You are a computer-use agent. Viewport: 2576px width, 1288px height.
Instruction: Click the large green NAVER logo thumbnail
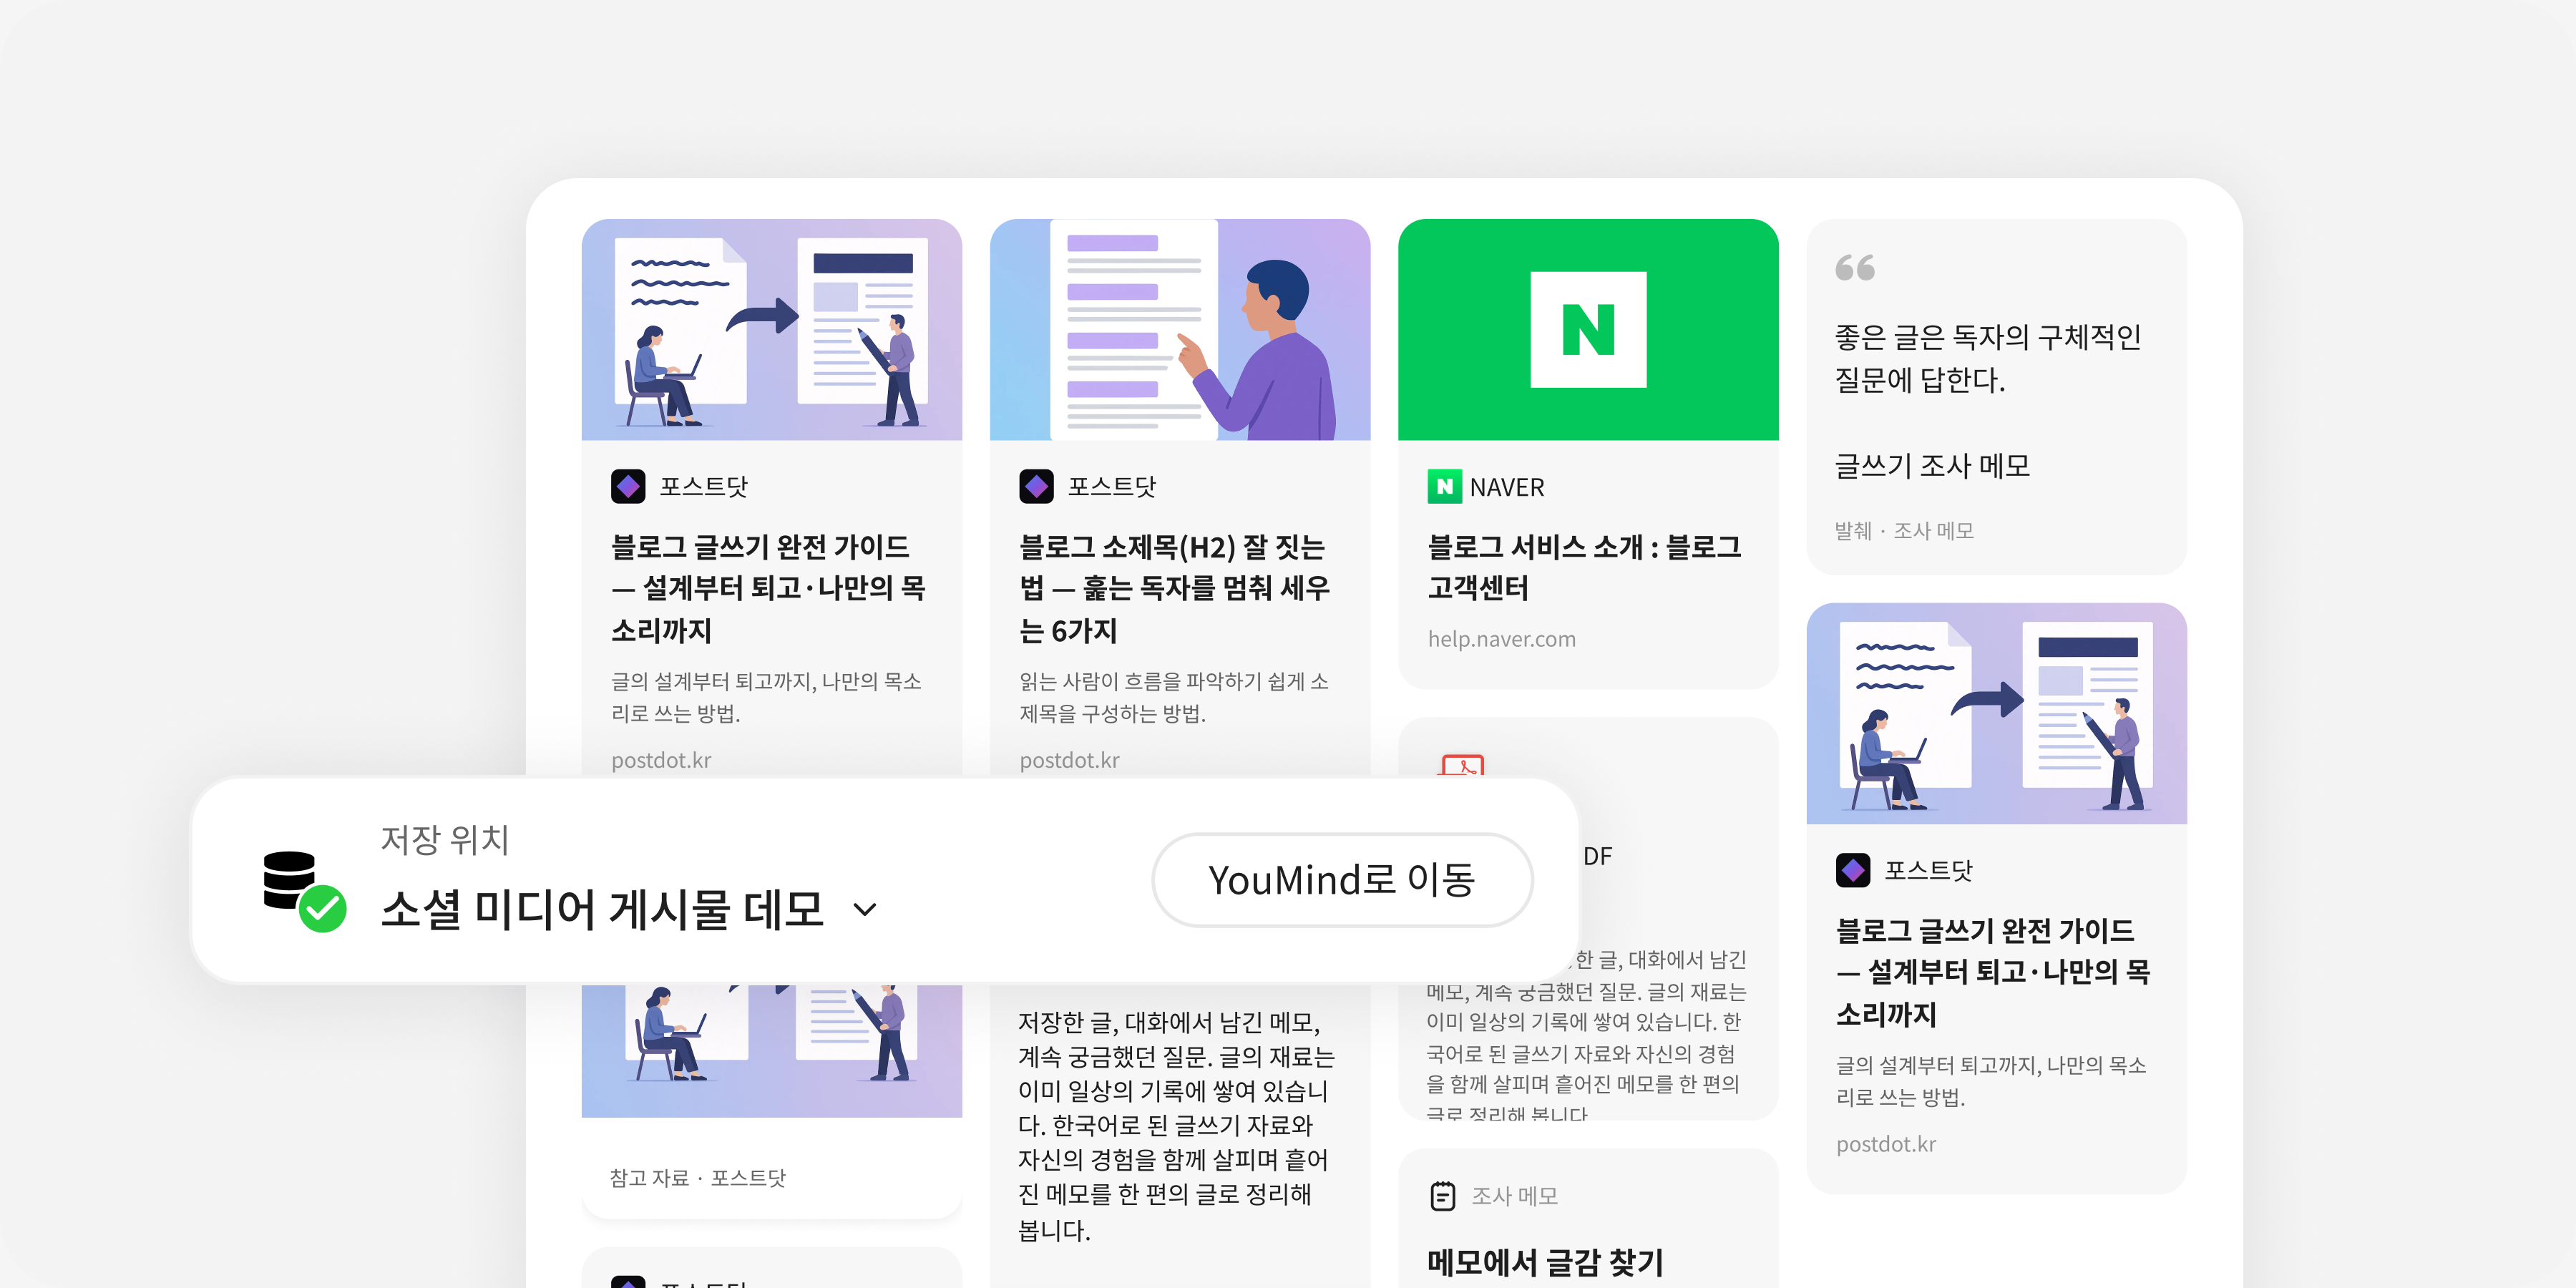pos(1588,329)
